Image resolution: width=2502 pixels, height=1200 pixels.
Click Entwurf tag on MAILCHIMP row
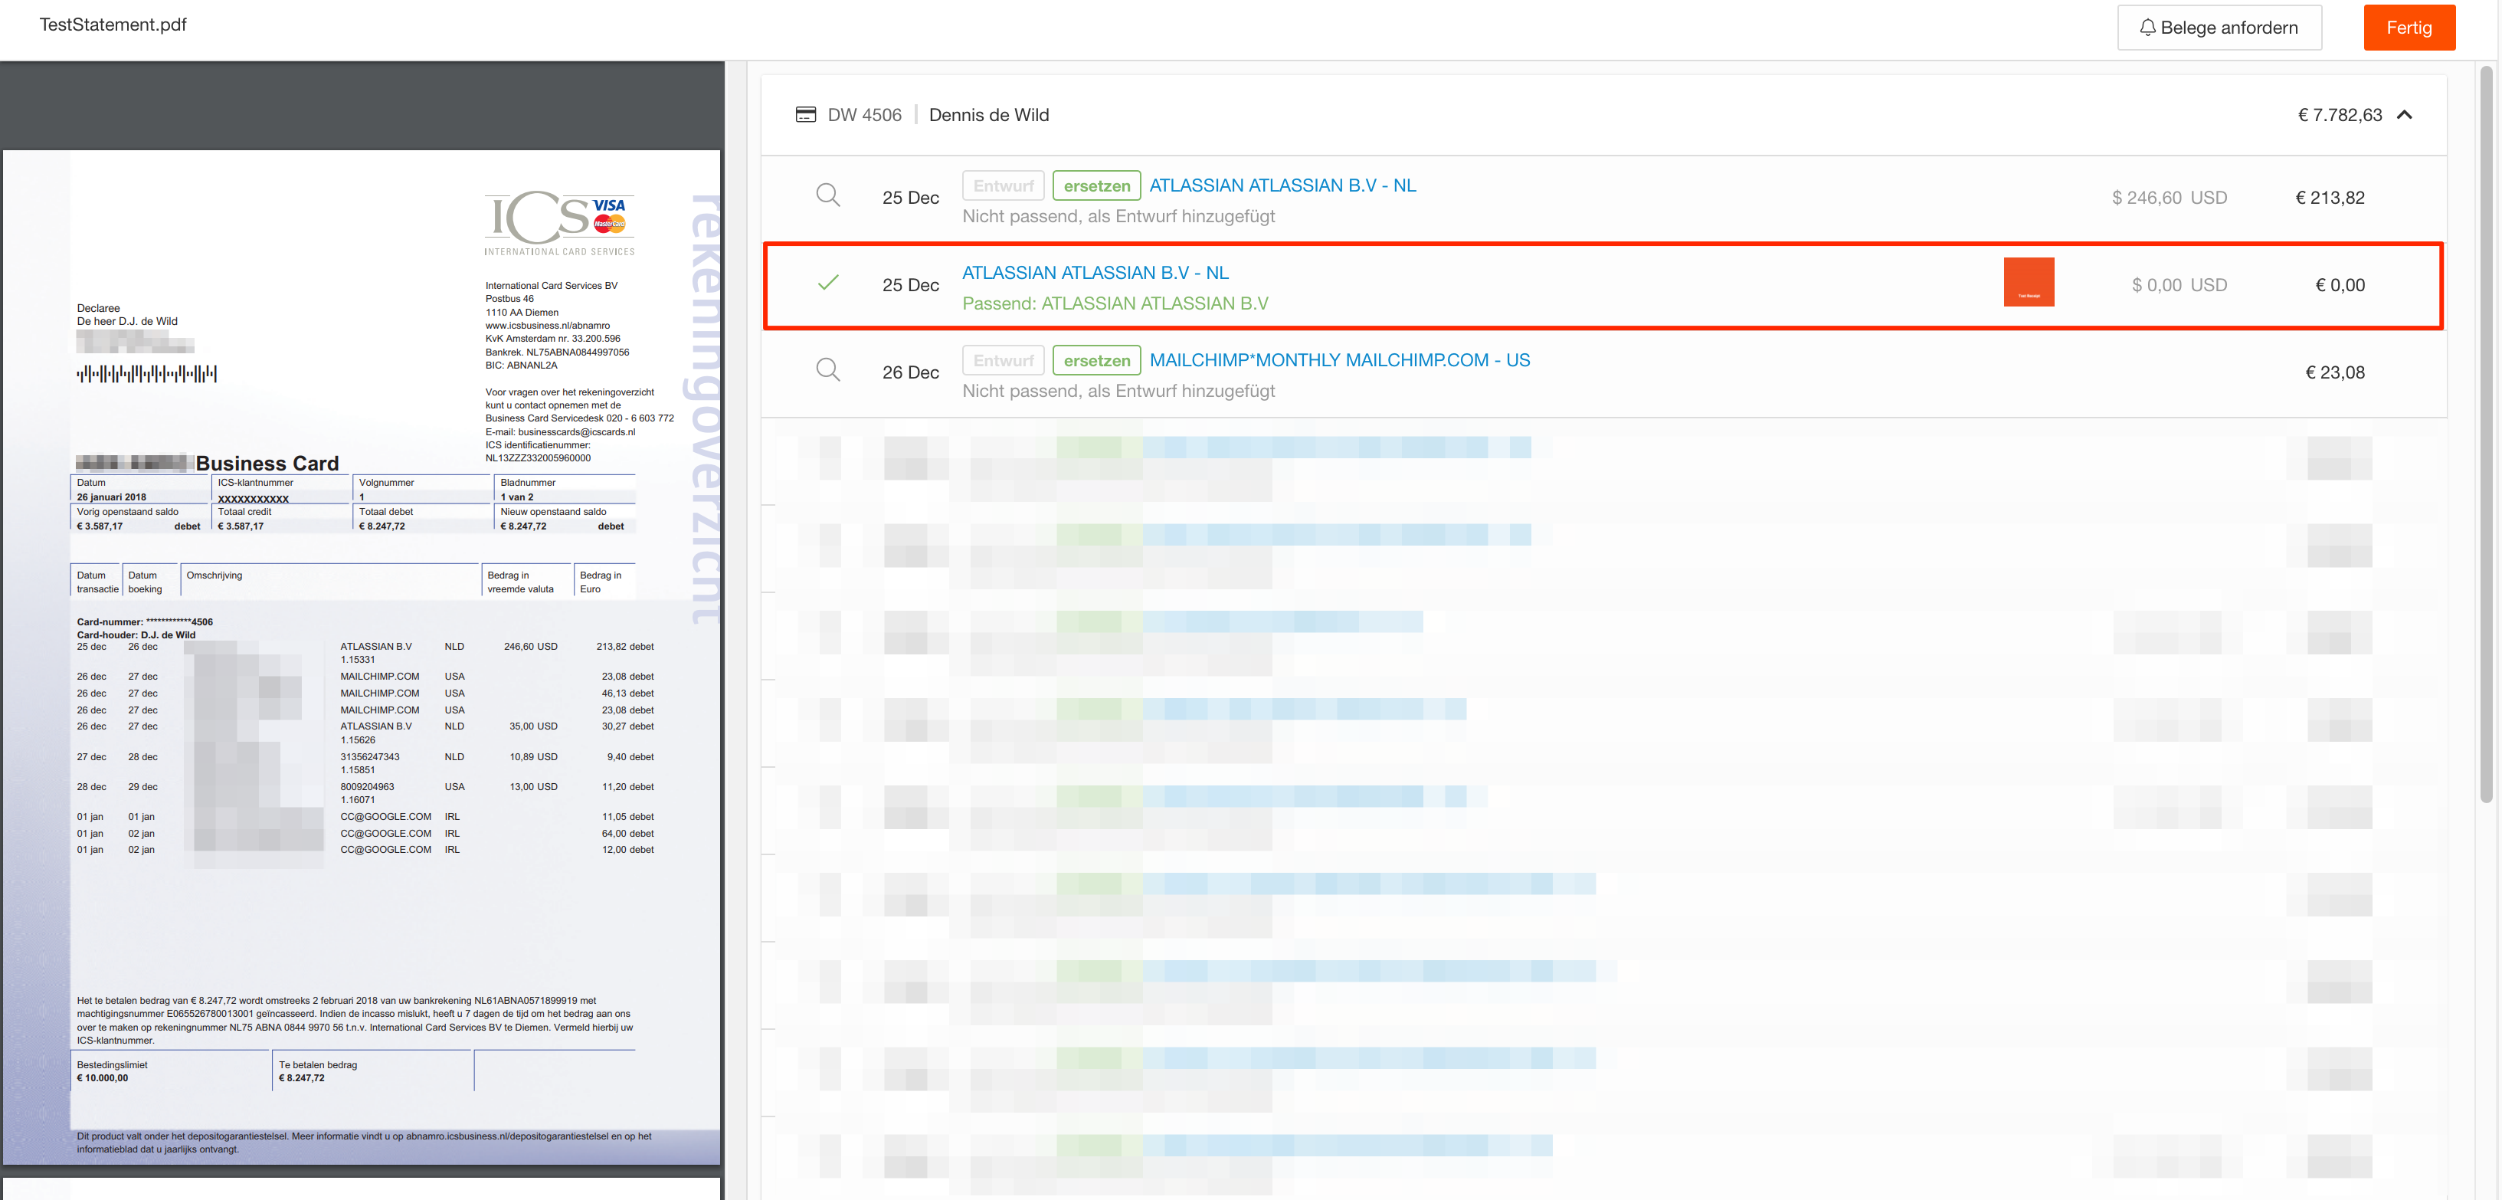click(x=1004, y=360)
